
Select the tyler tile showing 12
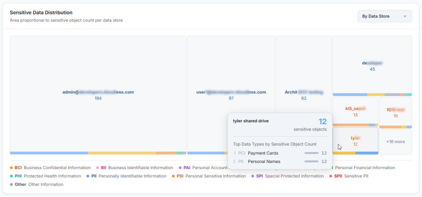[x=355, y=141]
